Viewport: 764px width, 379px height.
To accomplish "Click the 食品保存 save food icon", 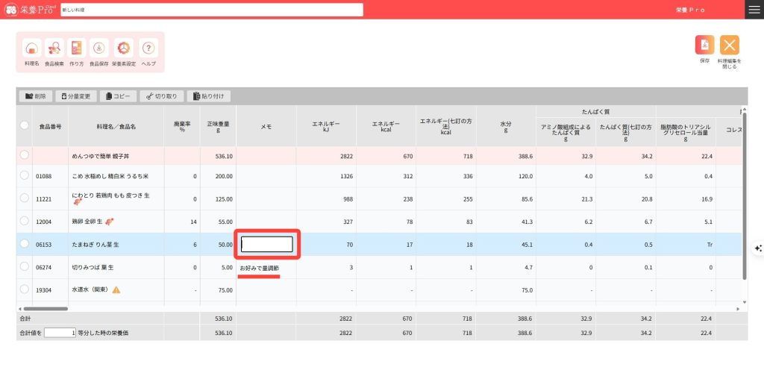I will point(99,48).
